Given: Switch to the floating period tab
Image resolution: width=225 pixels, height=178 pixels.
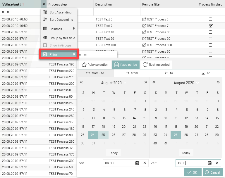Looking at the screenshot, I should tap(156, 65).
